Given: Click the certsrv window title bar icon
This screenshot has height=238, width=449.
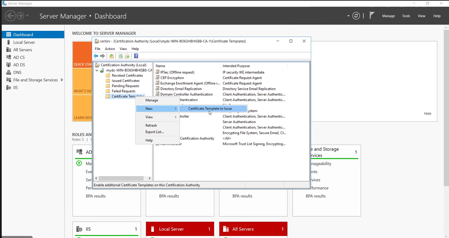Looking at the screenshot, I should click(x=97, y=41).
